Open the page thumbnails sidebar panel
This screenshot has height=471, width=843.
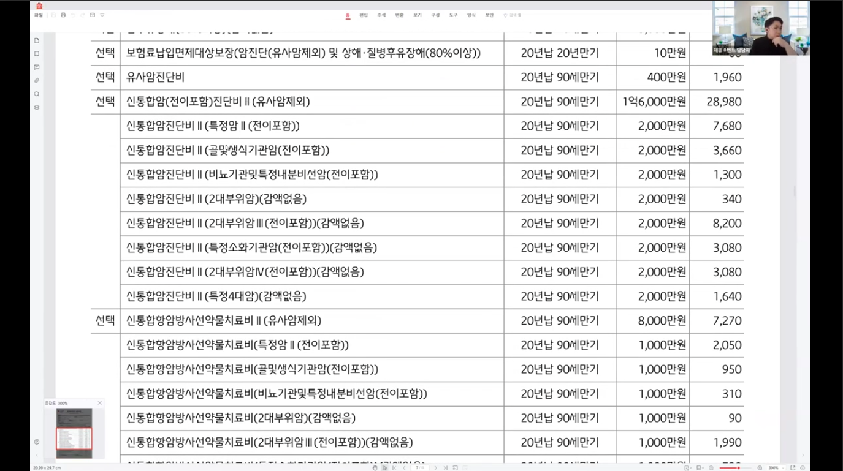coord(37,40)
